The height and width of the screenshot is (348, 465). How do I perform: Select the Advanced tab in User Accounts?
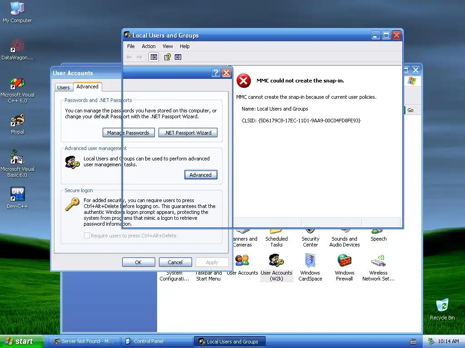tap(87, 87)
